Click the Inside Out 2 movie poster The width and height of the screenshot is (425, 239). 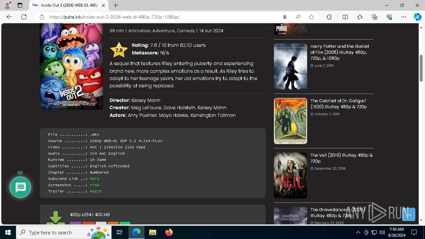(71, 66)
